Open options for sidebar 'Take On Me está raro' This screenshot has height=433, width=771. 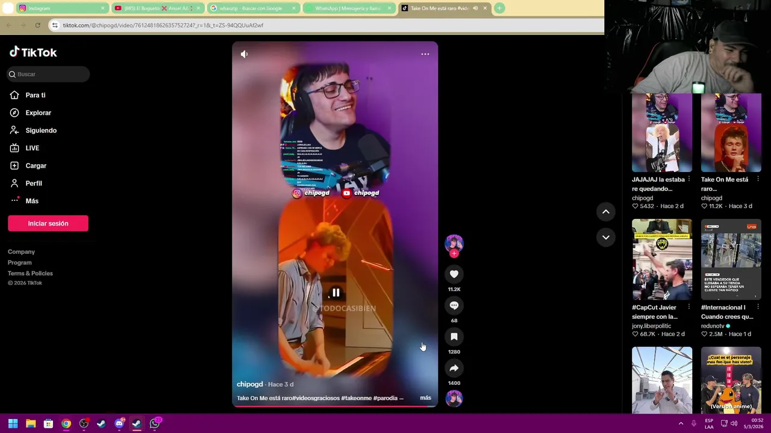point(758,179)
